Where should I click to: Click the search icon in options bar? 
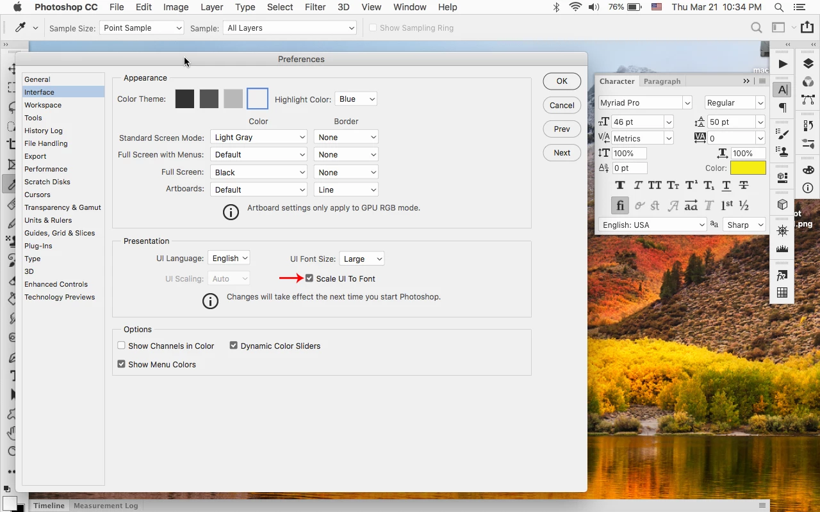click(757, 28)
